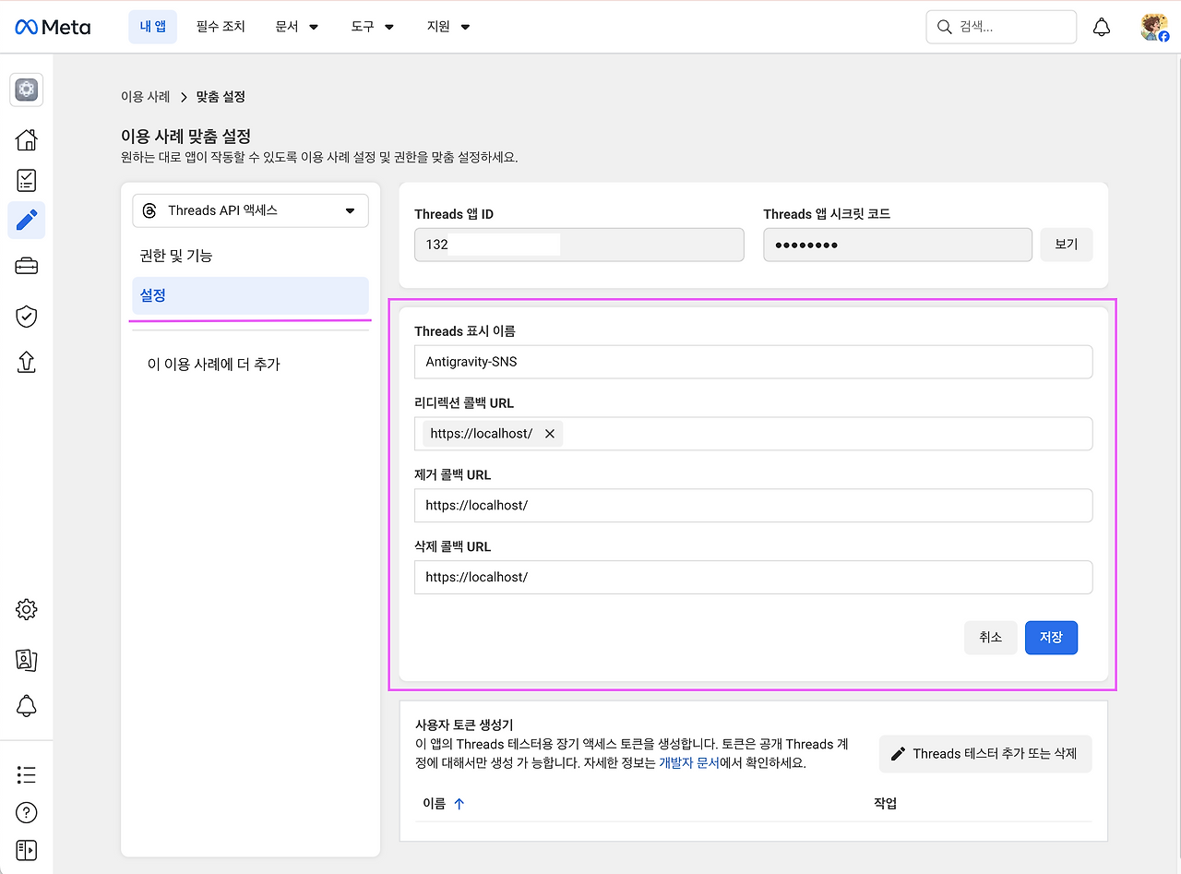Click the 맞춤 설정 breadcrumb text
This screenshot has width=1181, height=874.
221,97
